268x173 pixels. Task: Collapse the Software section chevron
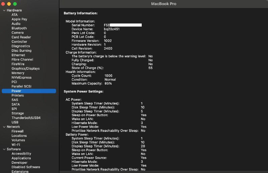[4, 149]
